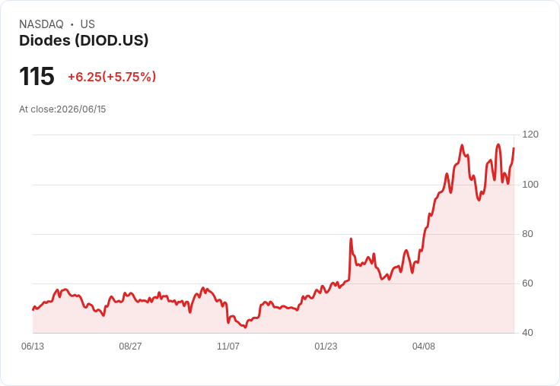Click the NASDAQ exchange label
Viewport: 560px width, 386px height.
pyautogui.click(x=41, y=24)
